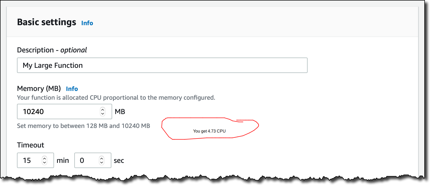Click the "You get 4.73 CPU" annotation

(x=209, y=131)
